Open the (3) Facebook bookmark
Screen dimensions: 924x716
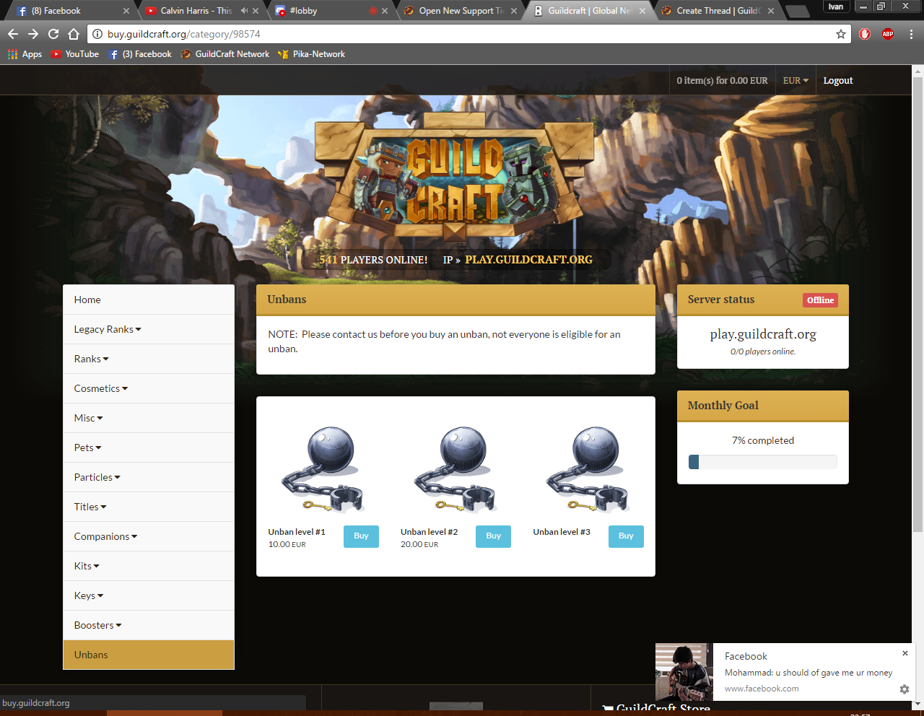tap(140, 54)
